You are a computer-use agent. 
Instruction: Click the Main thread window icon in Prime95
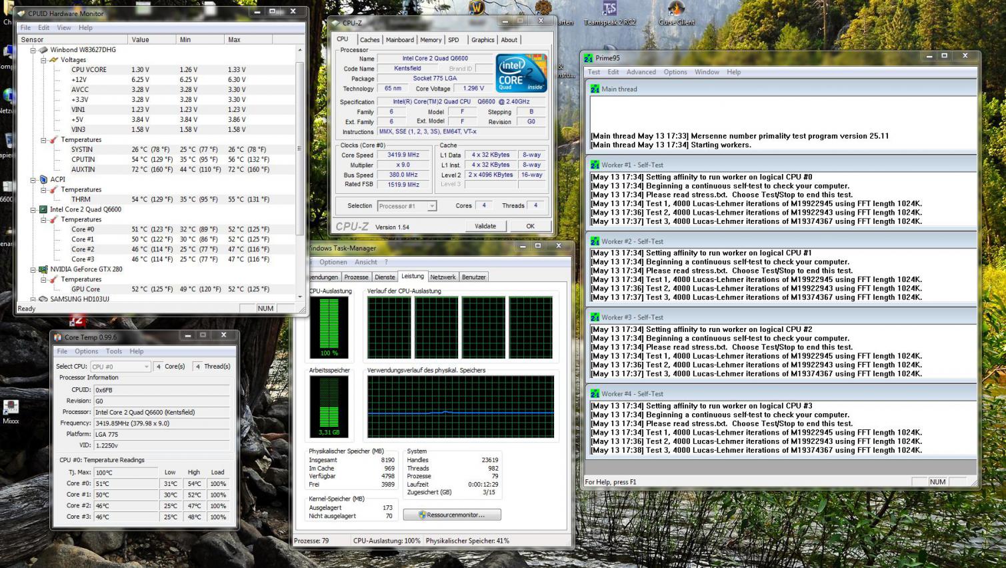(595, 89)
